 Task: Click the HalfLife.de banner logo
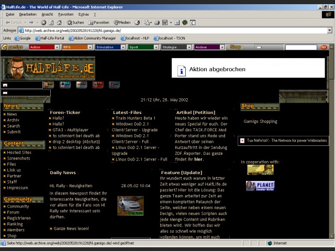point(48,69)
